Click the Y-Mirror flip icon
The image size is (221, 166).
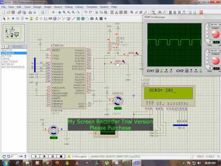click(25, 157)
